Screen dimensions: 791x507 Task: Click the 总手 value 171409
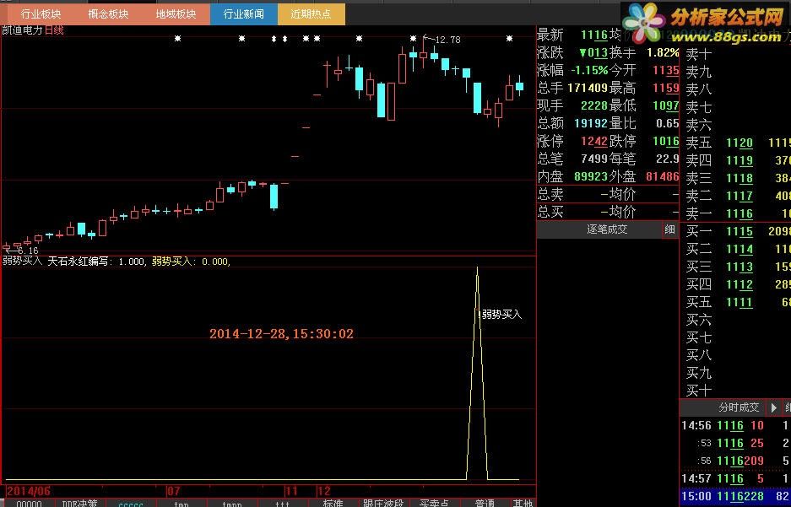point(588,88)
